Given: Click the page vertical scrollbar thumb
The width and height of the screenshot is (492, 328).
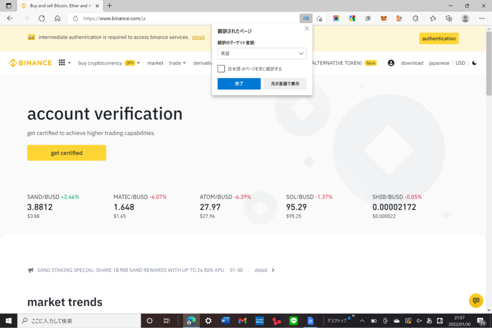Looking at the screenshot, I should tap(489, 63).
